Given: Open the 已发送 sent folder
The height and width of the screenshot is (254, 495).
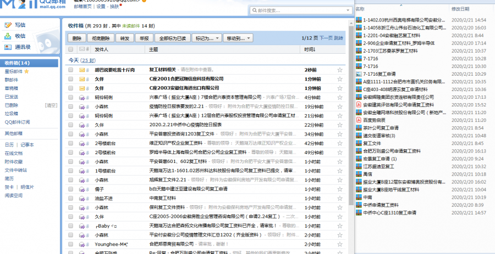Looking at the screenshot, I should click(x=11, y=97).
